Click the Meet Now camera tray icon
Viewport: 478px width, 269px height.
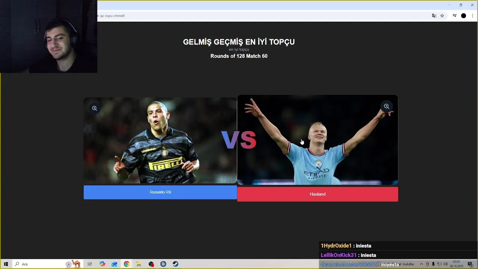427,264
